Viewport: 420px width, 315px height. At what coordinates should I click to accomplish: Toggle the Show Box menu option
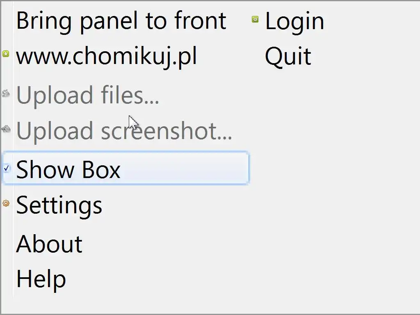68,169
